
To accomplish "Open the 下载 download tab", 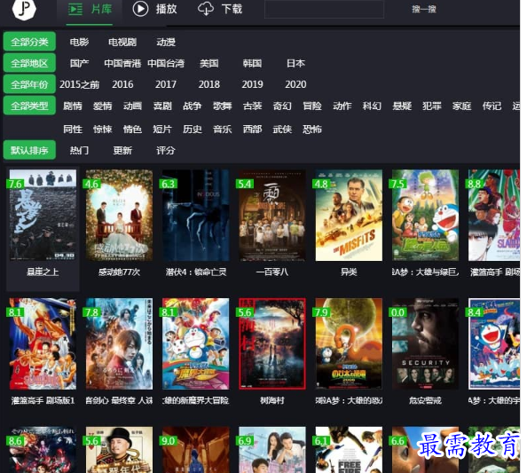I will (220, 9).
